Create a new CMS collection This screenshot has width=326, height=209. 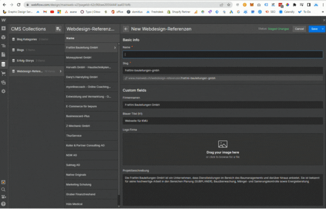pos(58,29)
